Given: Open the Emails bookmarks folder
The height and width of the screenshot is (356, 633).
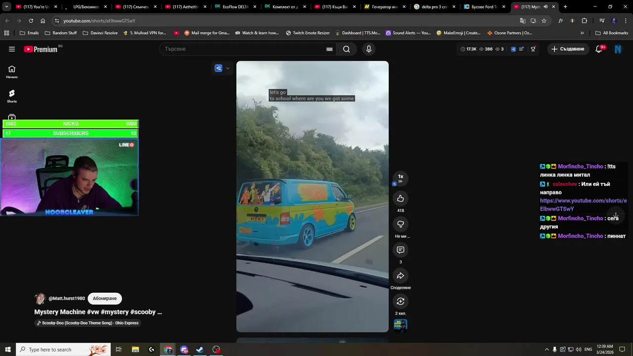Looking at the screenshot, I should coord(29,33).
